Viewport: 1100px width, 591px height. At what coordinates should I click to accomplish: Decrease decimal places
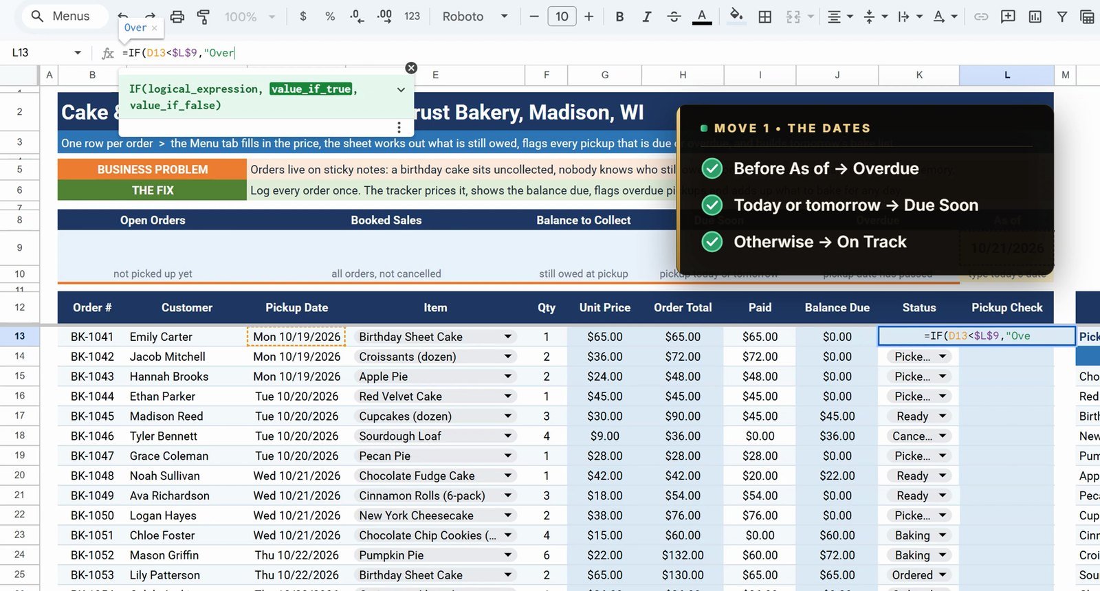[357, 16]
